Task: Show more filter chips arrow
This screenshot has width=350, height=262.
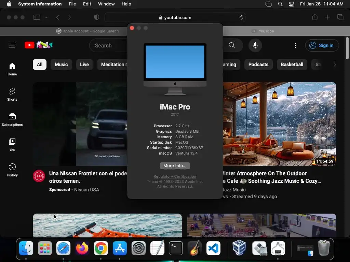Action: click(335, 64)
